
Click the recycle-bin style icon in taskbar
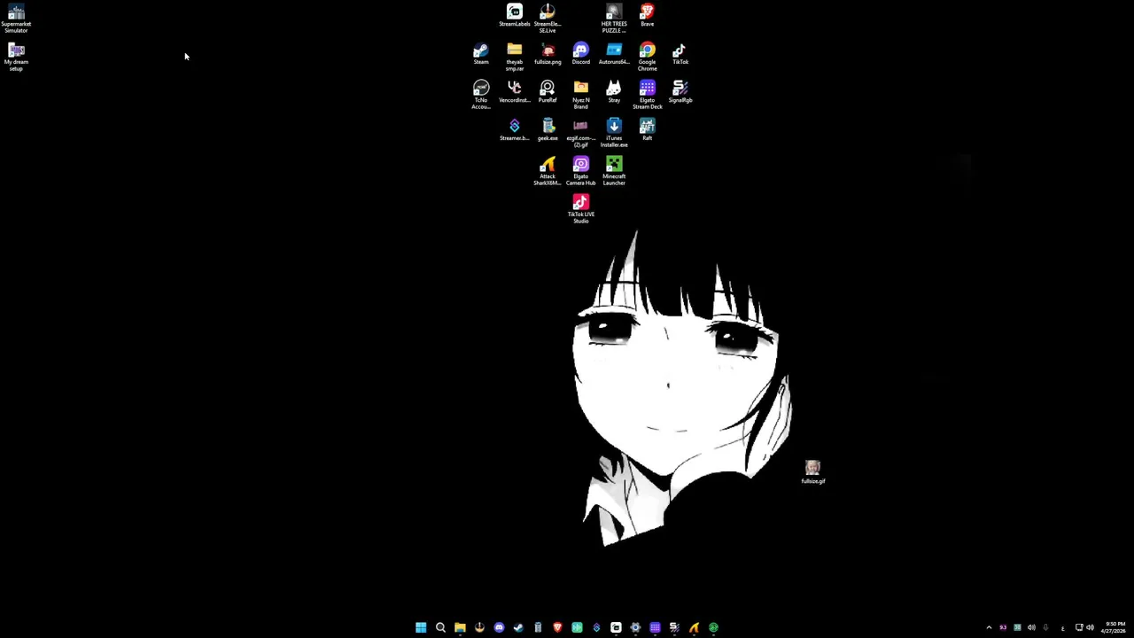pos(538,627)
